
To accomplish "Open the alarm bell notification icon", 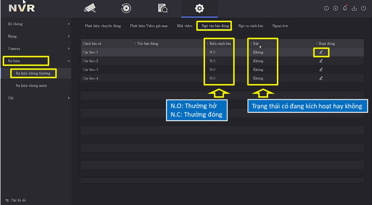I will pos(345,8).
